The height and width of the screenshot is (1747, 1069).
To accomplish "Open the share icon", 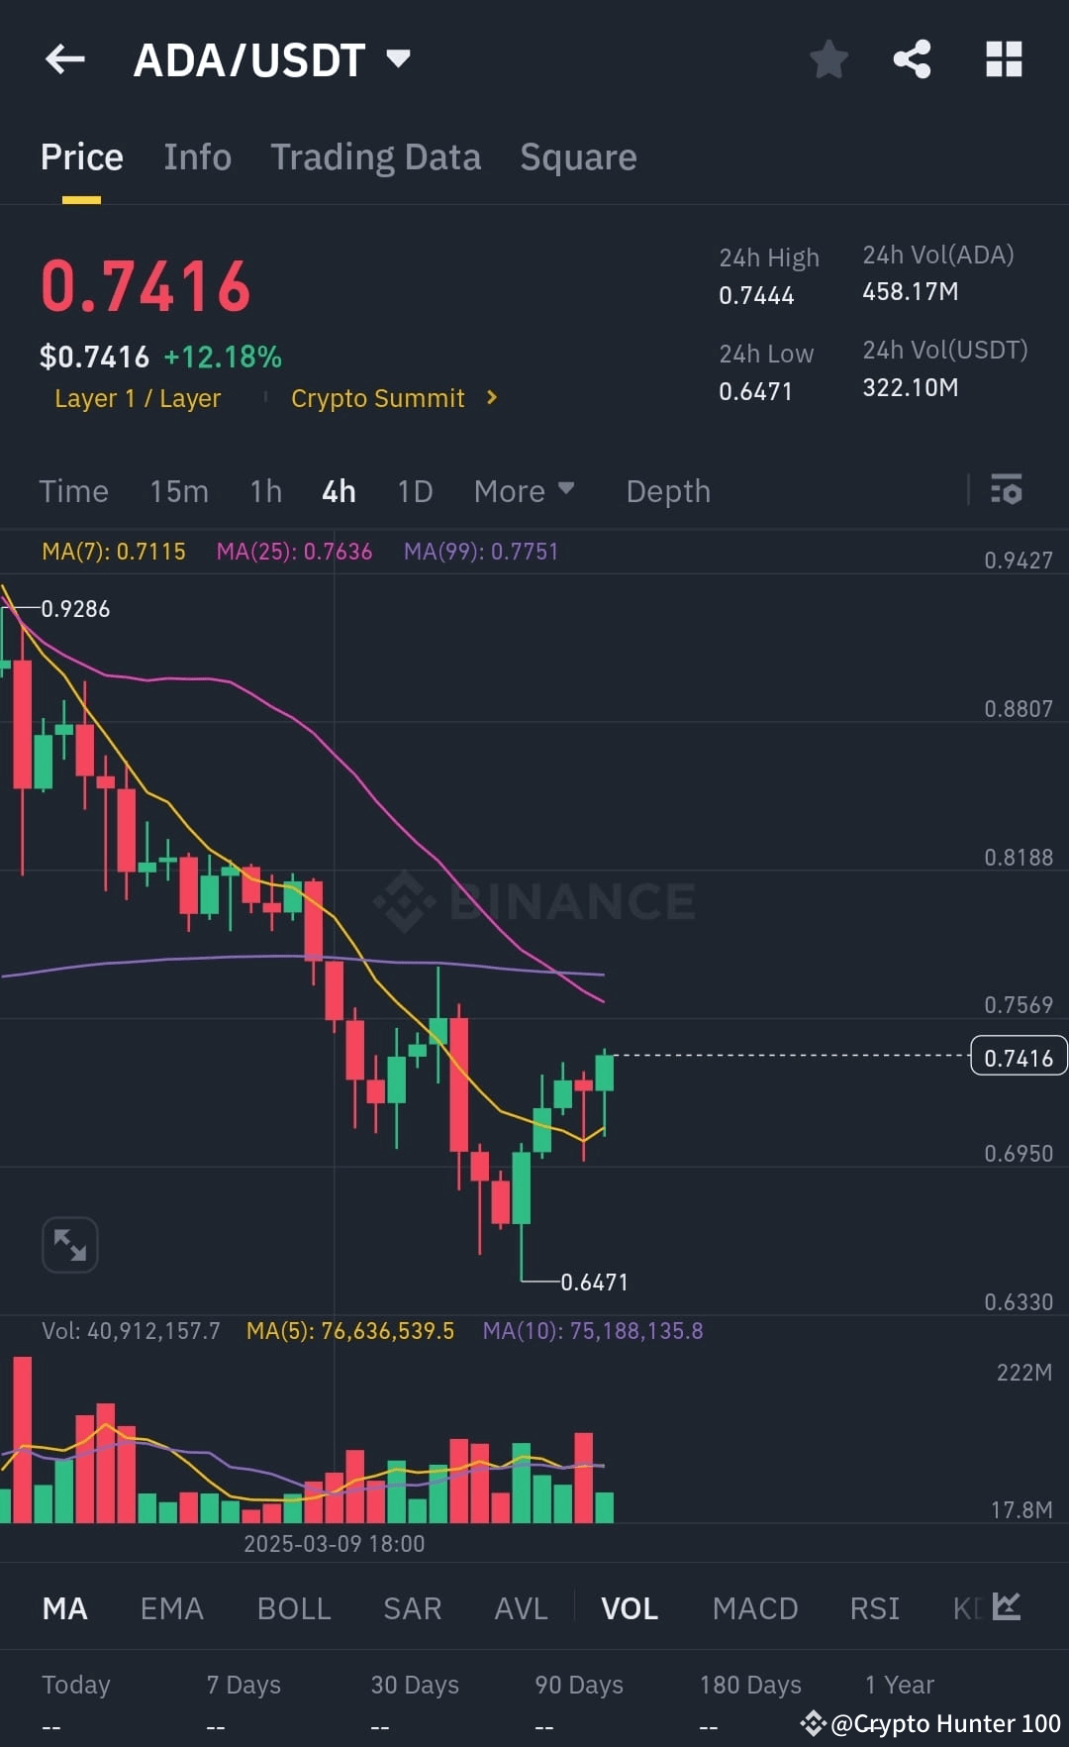I will [911, 59].
